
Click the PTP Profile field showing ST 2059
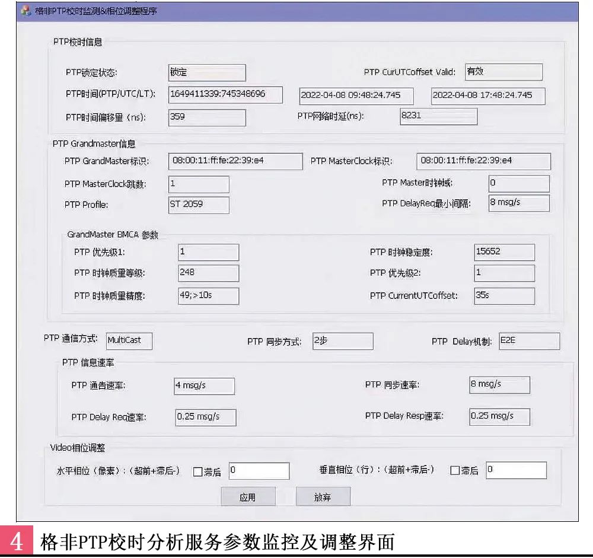click(x=197, y=205)
